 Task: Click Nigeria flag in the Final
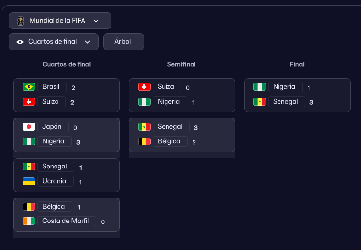point(260,87)
